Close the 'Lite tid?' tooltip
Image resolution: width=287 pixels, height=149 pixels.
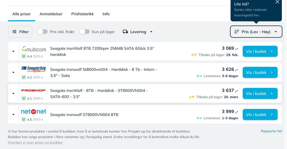tap(277, 2)
